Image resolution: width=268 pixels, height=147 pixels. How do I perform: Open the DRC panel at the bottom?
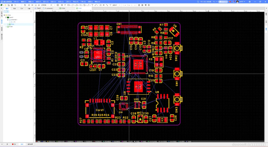point(22,144)
